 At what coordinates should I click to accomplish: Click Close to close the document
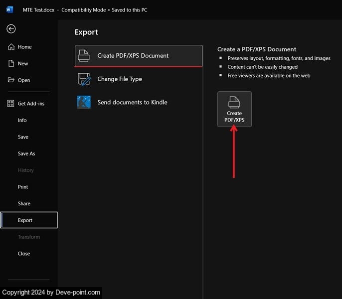click(x=24, y=254)
